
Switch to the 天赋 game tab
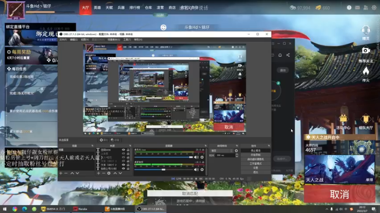109,8
